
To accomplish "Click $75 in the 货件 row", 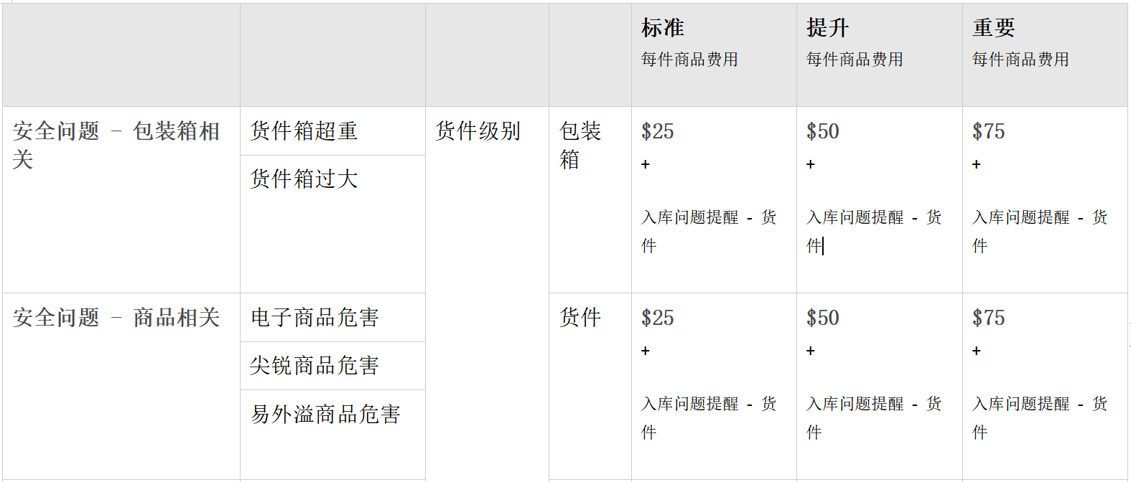I will tap(988, 318).
